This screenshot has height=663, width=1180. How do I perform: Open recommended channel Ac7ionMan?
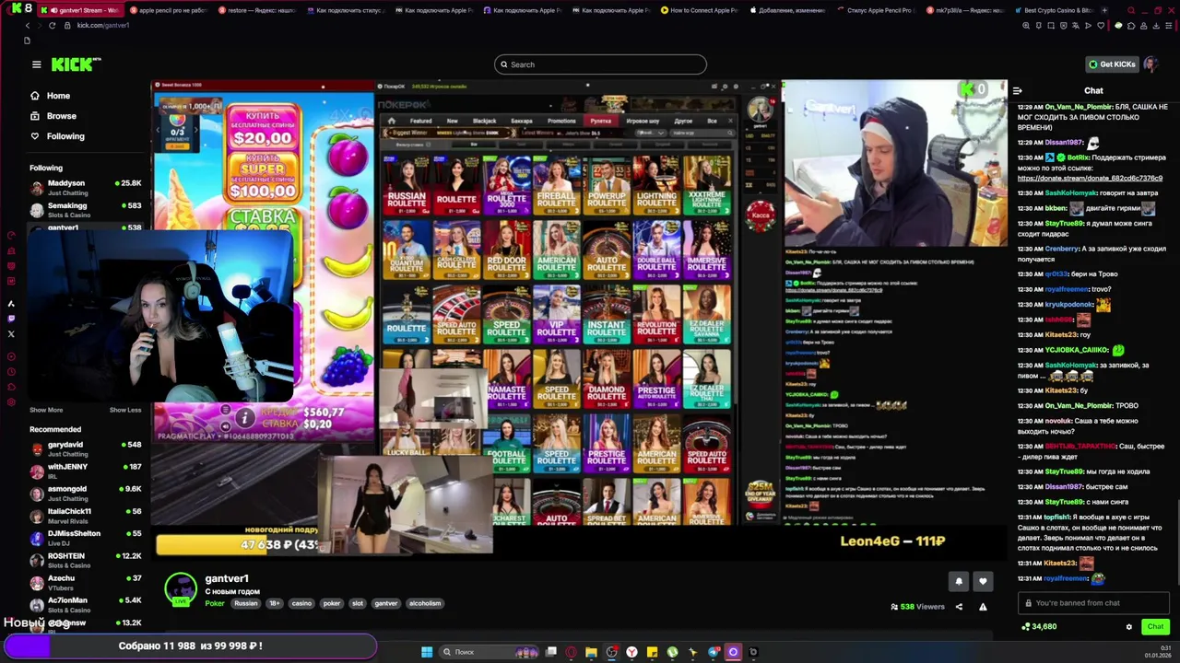pyautogui.click(x=87, y=604)
